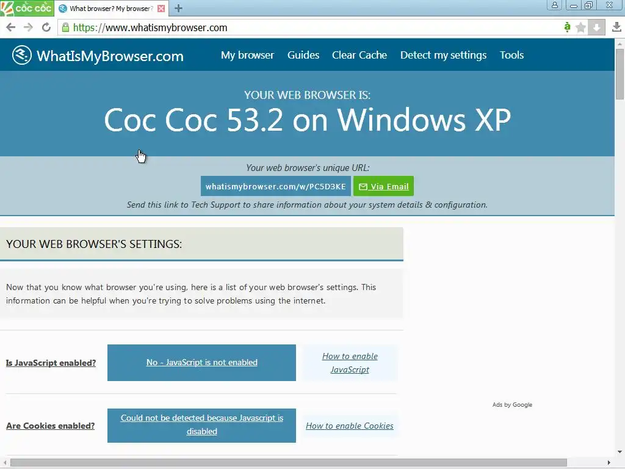Open 'Is JavaScript enabled?' link
The width and height of the screenshot is (625, 469).
(x=51, y=363)
